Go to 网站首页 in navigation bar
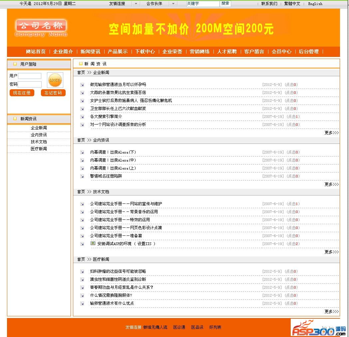This screenshot has height=337, width=349. point(36,52)
